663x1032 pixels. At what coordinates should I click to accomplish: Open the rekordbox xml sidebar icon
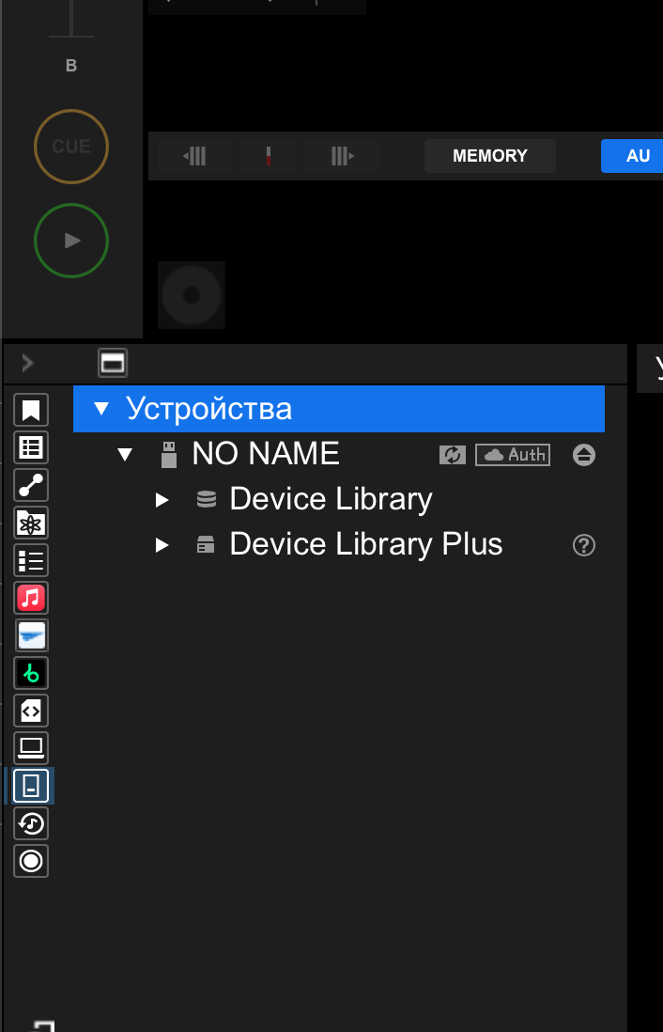click(31, 711)
